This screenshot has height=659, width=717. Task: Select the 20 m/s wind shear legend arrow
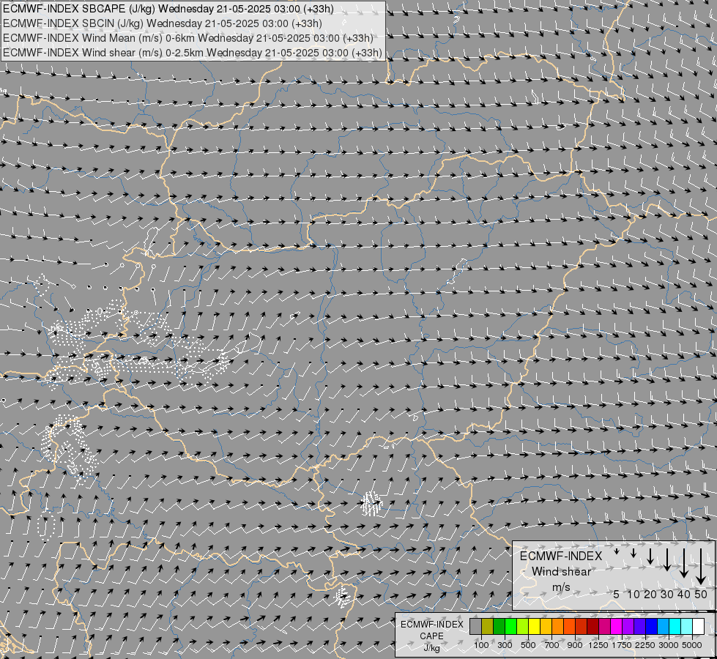(x=650, y=556)
